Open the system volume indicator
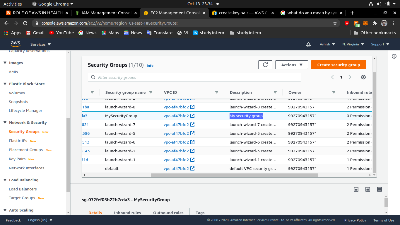This screenshot has height=225, width=400. [379, 4]
